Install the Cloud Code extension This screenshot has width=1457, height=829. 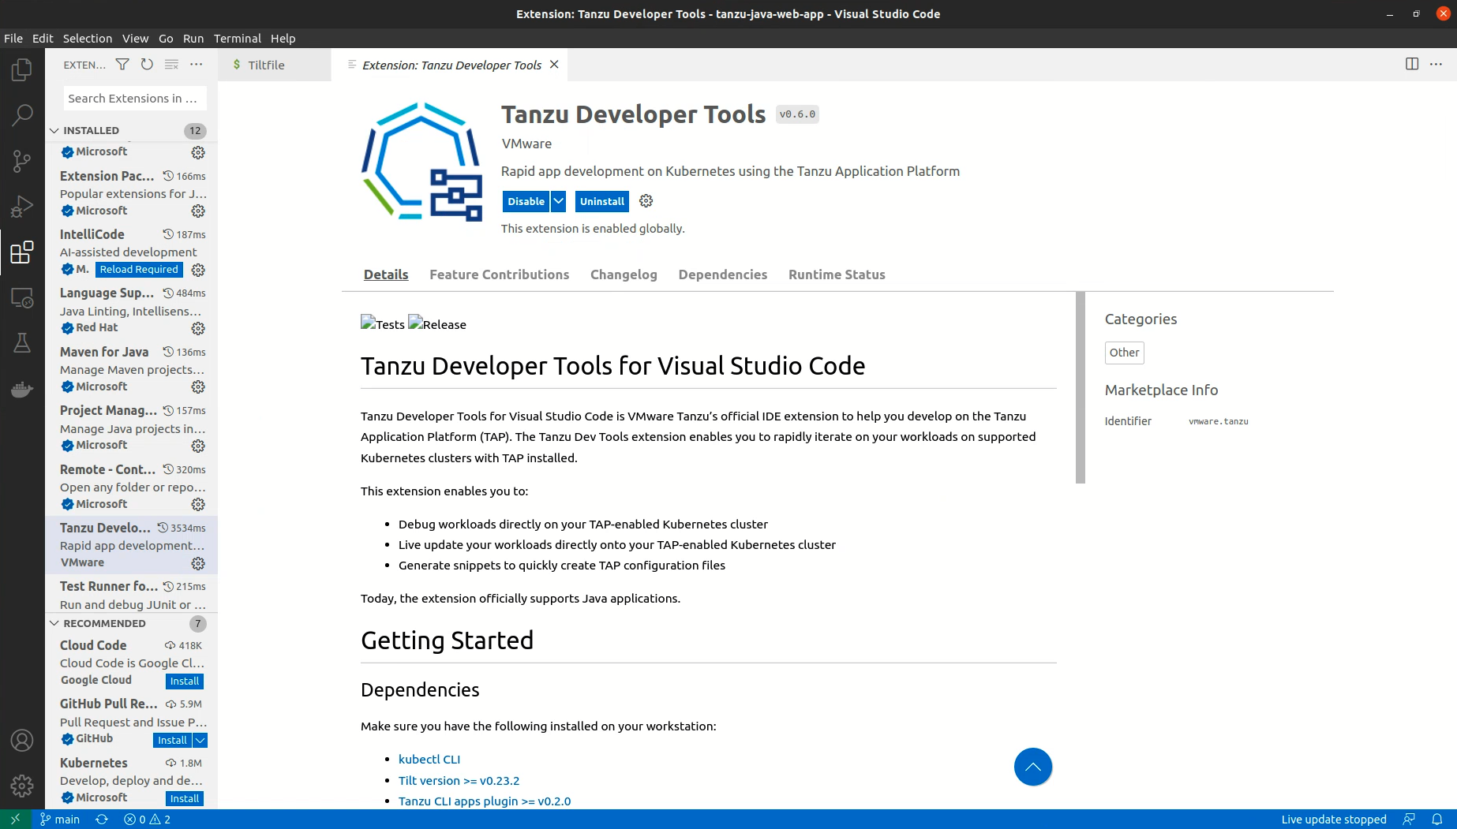(185, 681)
